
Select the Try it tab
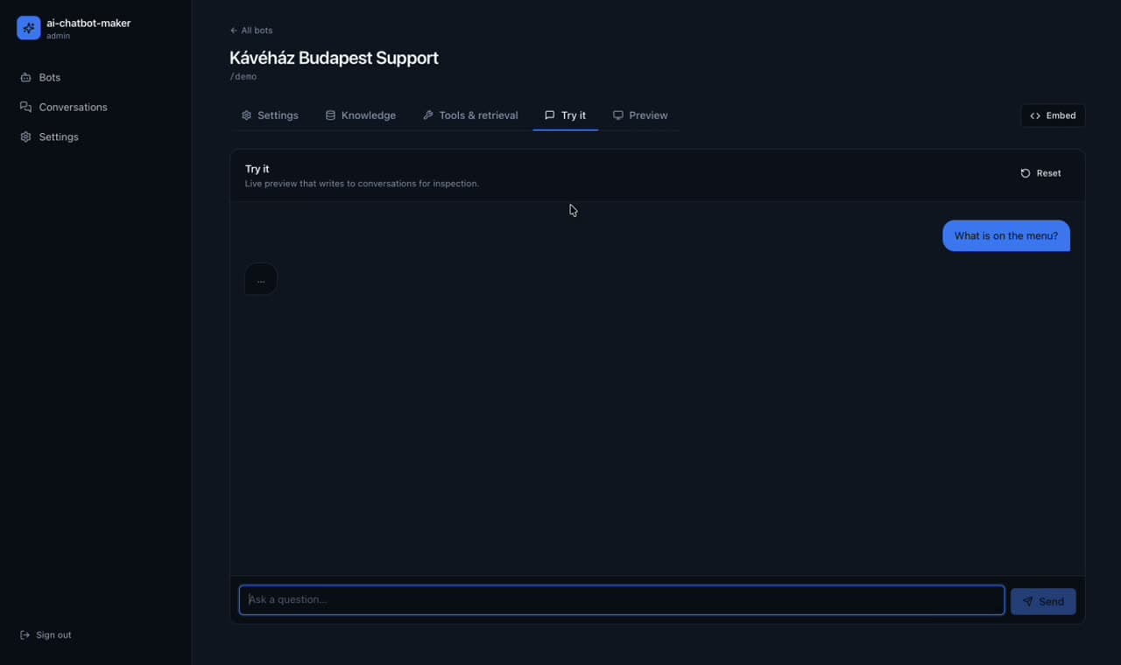tap(565, 115)
